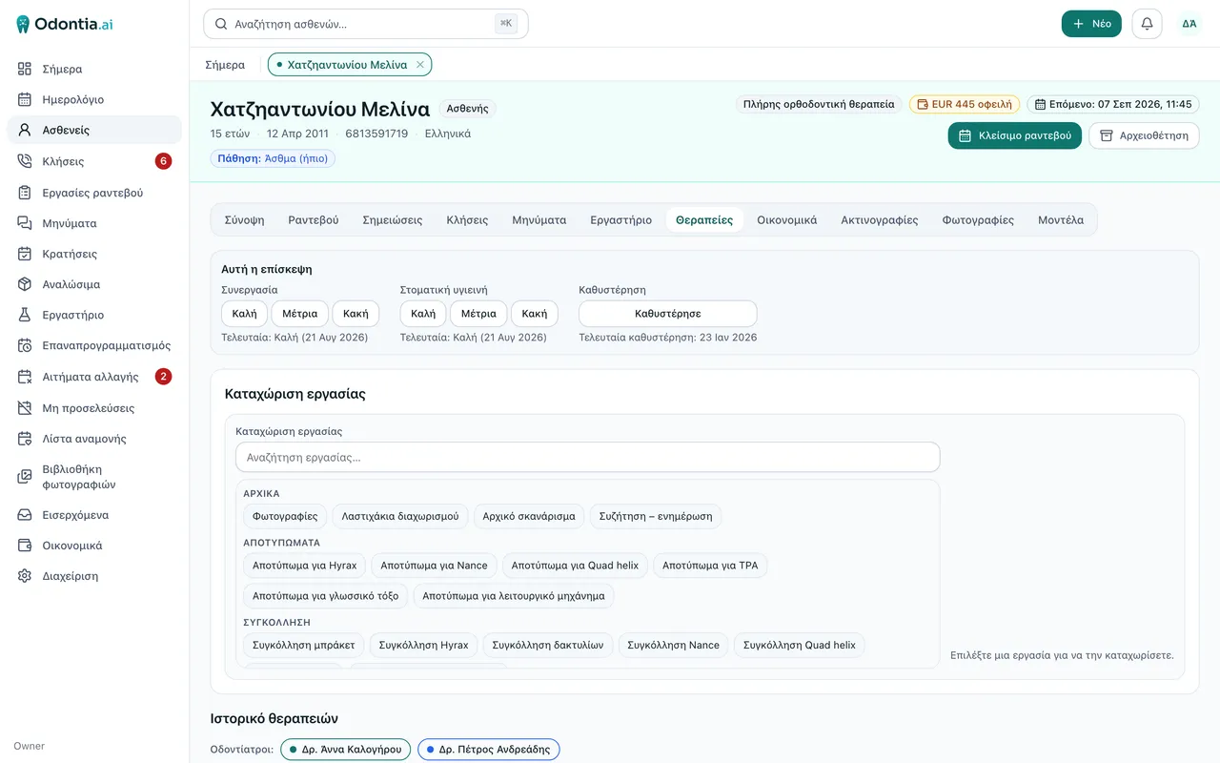Open Εργασίες ραντεβού sidebar item
The height and width of the screenshot is (763, 1220).
click(x=94, y=193)
